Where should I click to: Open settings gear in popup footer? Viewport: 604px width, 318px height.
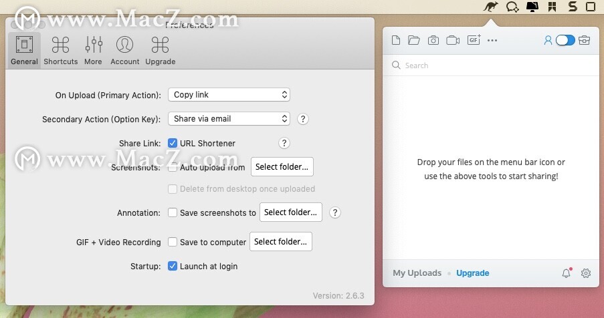pyautogui.click(x=586, y=273)
